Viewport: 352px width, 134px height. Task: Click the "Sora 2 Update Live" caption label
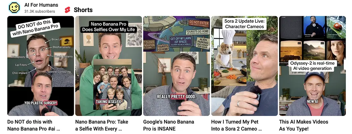(245, 24)
